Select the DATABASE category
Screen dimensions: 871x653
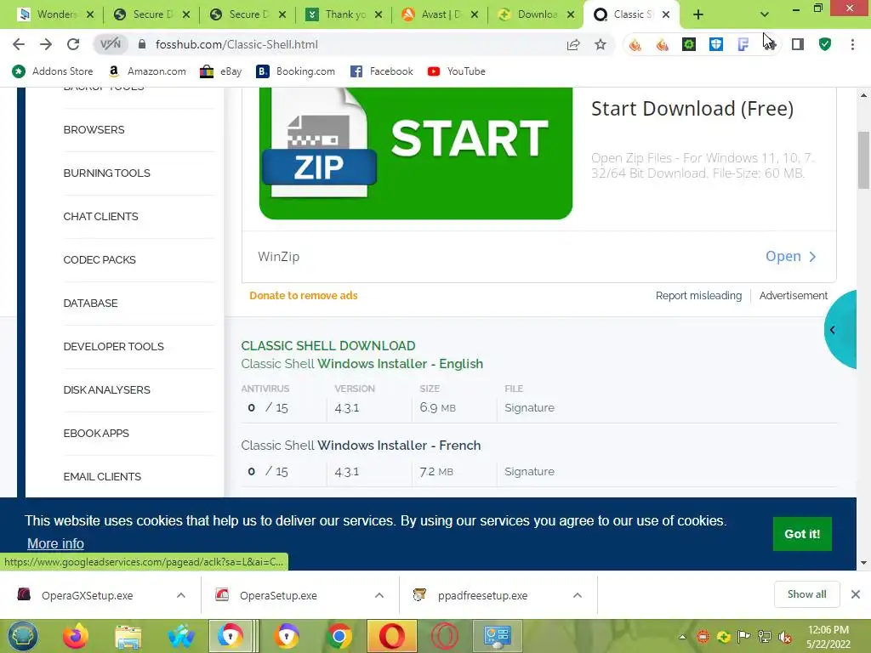click(90, 303)
